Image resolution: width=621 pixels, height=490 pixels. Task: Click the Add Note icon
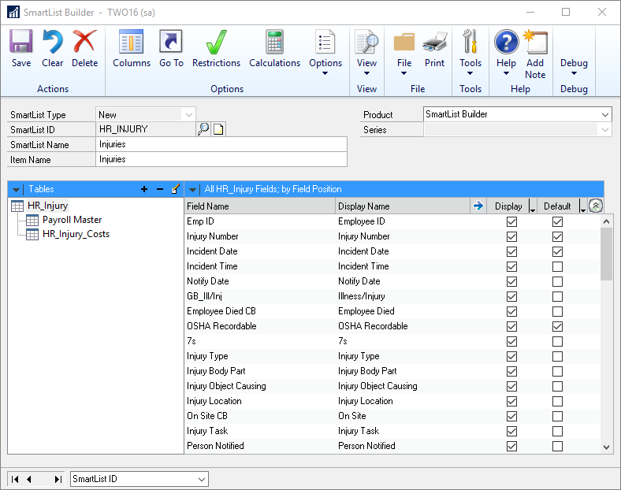pyautogui.click(x=535, y=42)
